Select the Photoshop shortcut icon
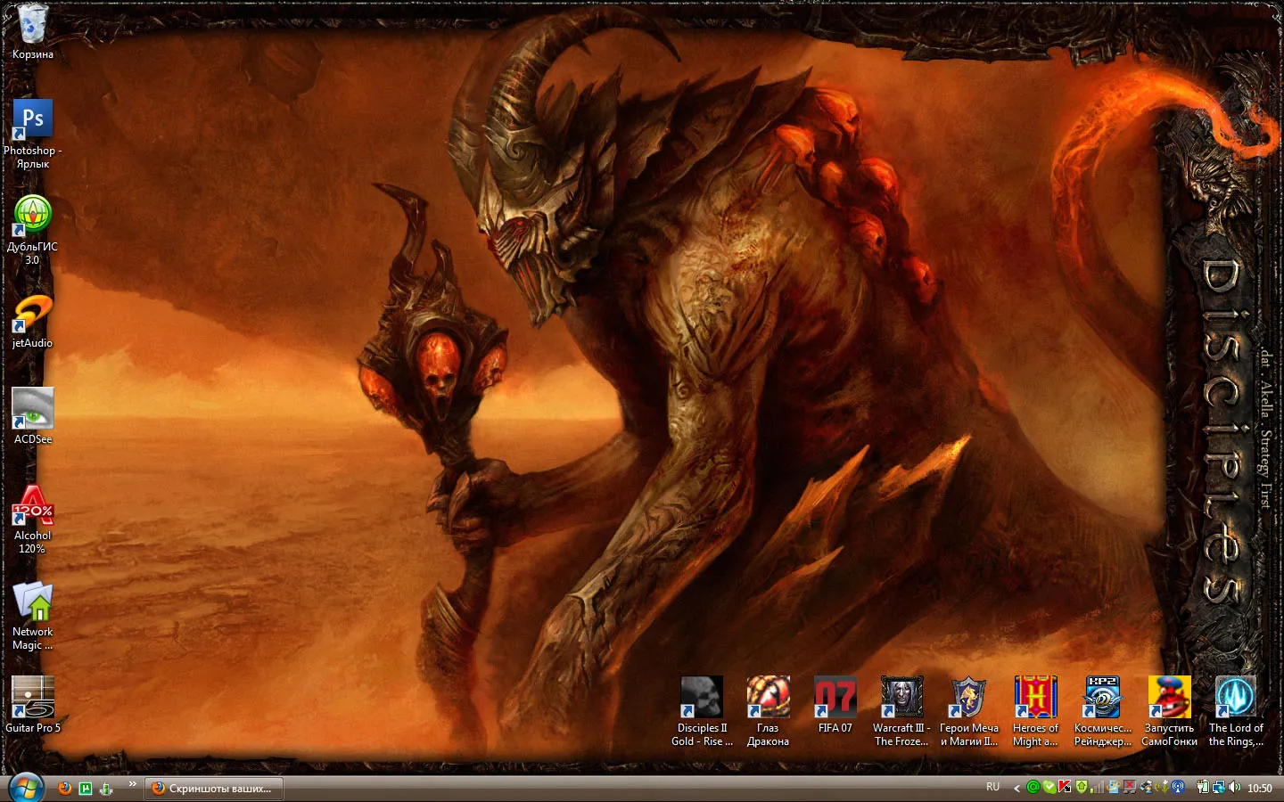The image size is (1284, 802). tap(33, 119)
